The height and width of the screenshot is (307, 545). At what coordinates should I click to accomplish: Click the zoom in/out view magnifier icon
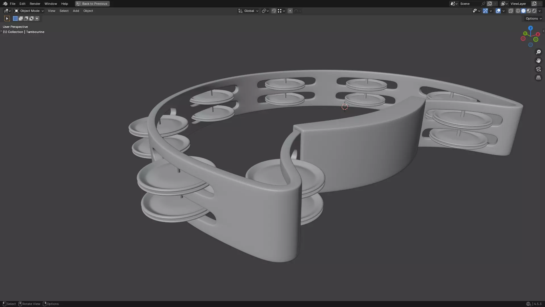click(x=538, y=52)
